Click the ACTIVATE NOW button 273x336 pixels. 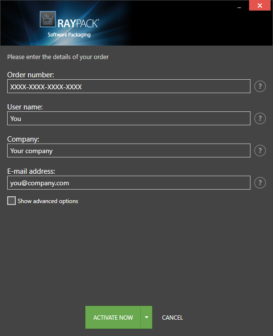(x=113, y=317)
